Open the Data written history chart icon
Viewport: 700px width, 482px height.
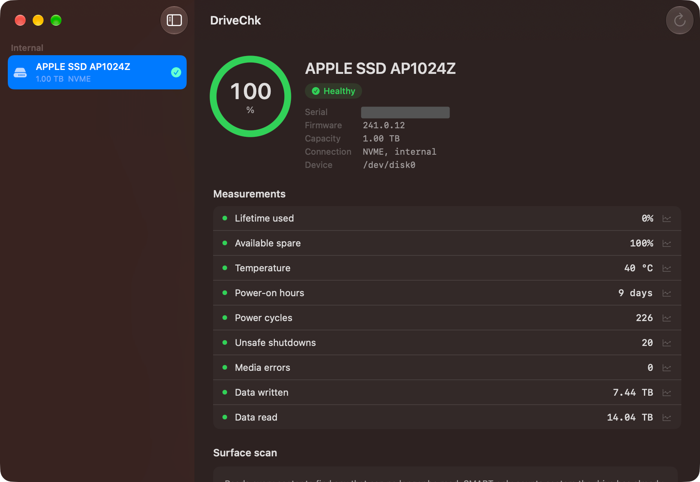coord(667,393)
